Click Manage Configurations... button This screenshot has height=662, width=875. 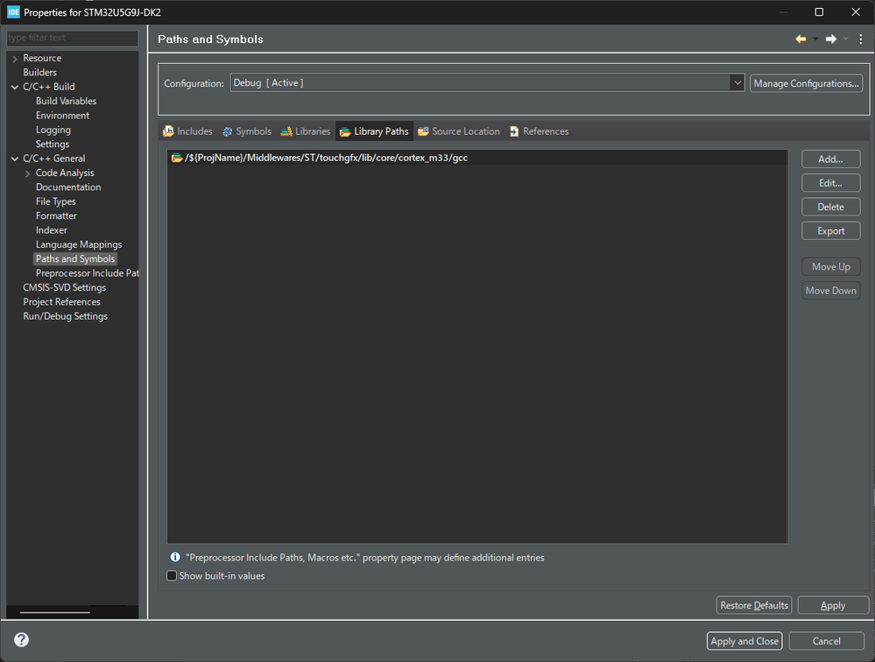(x=806, y=83)
